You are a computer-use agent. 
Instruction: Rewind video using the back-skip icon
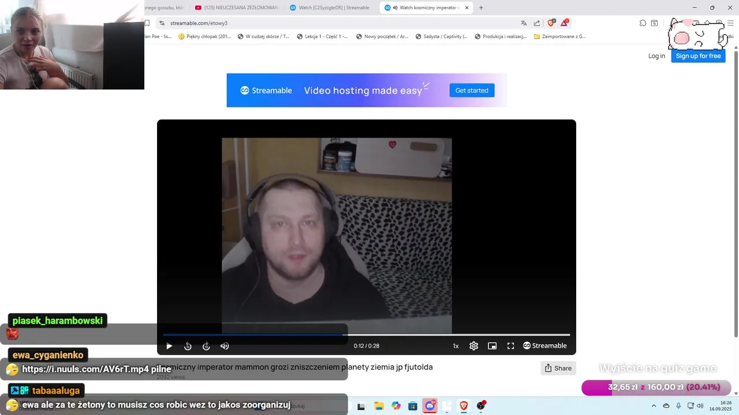(x=188, y=346)
